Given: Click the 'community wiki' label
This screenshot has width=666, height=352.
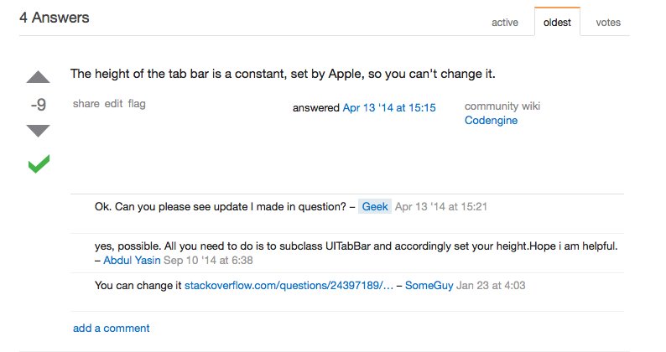Looking at the screenshot, I should 502,106.
